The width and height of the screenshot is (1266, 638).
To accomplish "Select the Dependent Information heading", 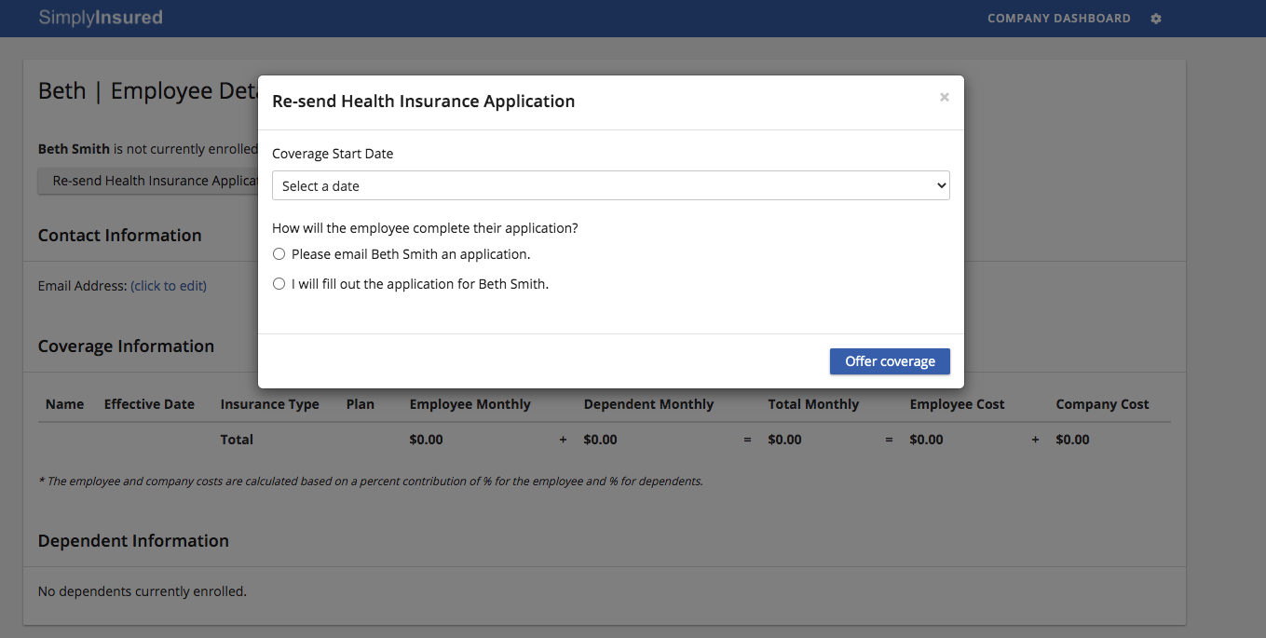I will [132, 540].
